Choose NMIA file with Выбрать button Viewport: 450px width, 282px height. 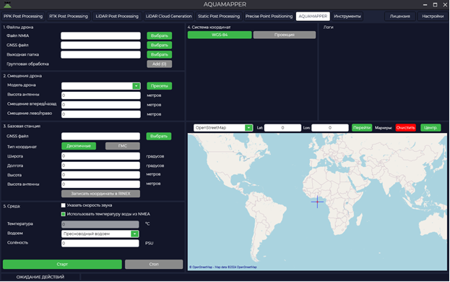point(160,35)
